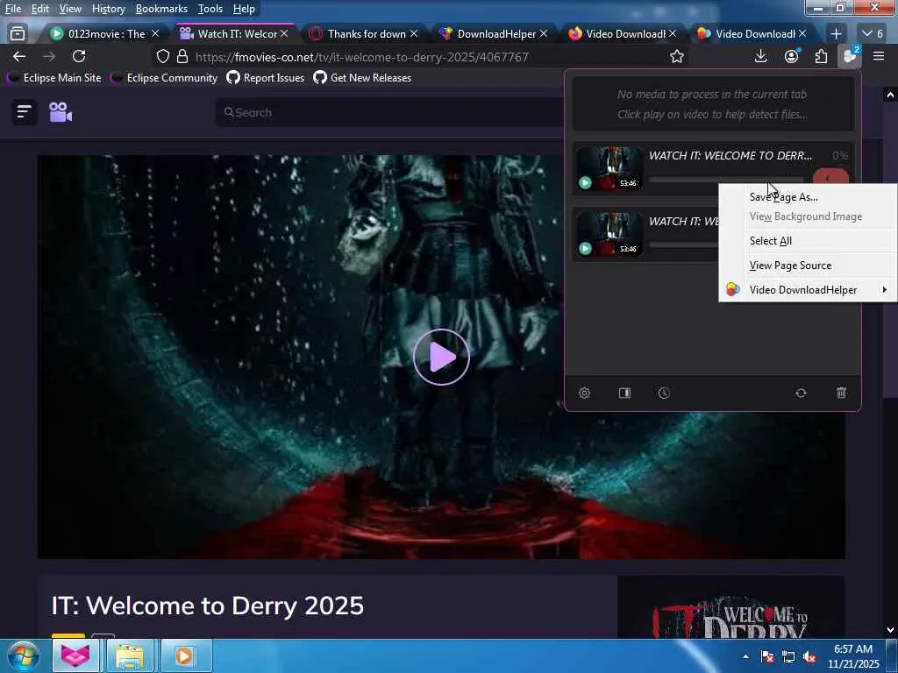This screenshot has width=898, height=673.
Task: Open a new browser tab
Action: pos(836,34)
